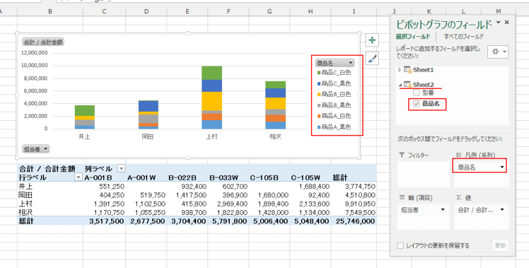The height and width of the screenshot is (268, 529).
Task: Click the Sheet1 table icon
Action: pyautogui.click(x=407, y=70)
